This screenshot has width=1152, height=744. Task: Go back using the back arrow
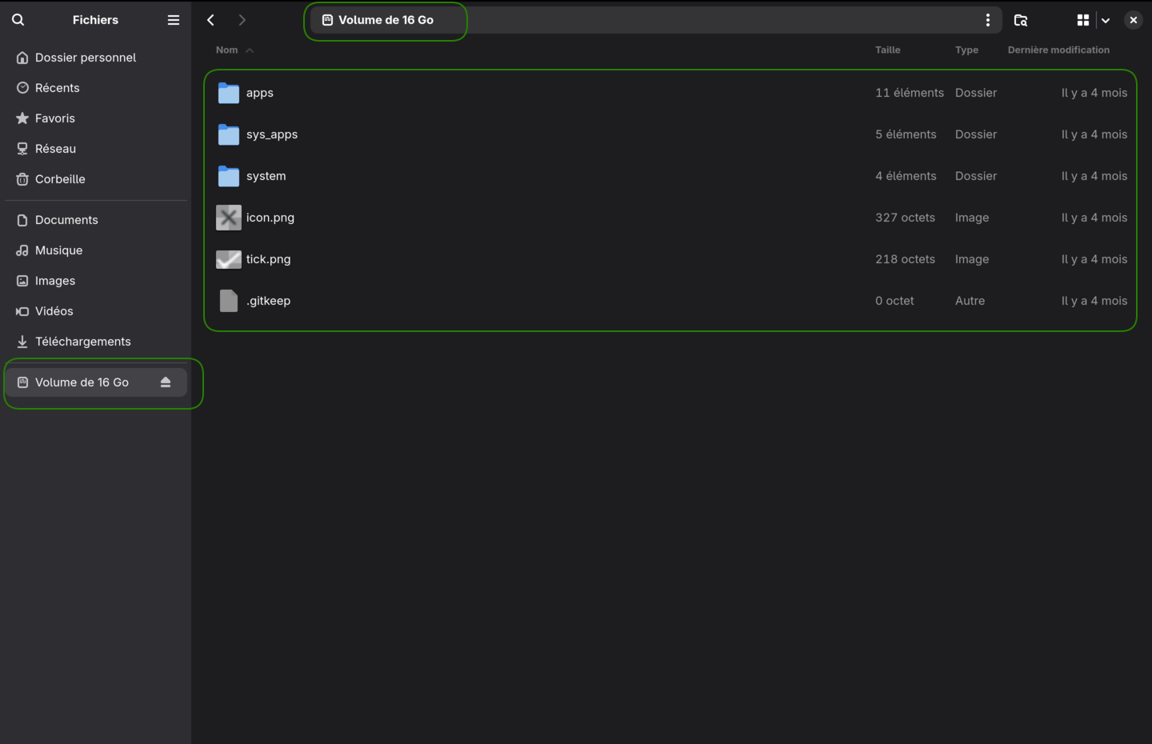(210, 19)
